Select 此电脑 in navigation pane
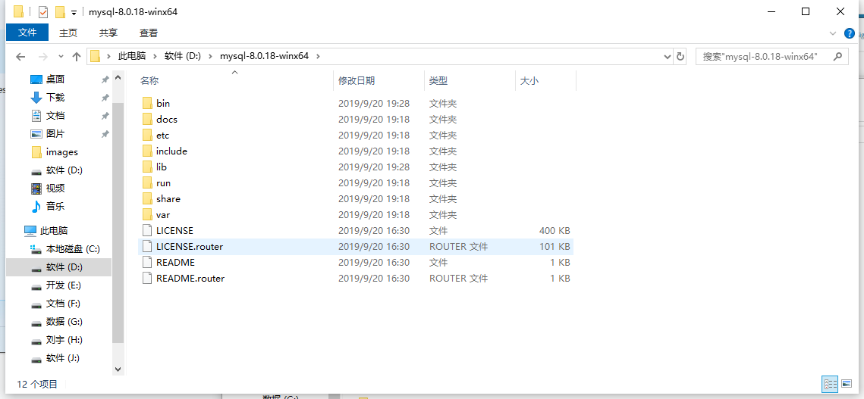The image size is (864, 399). [x=53, y=231]
